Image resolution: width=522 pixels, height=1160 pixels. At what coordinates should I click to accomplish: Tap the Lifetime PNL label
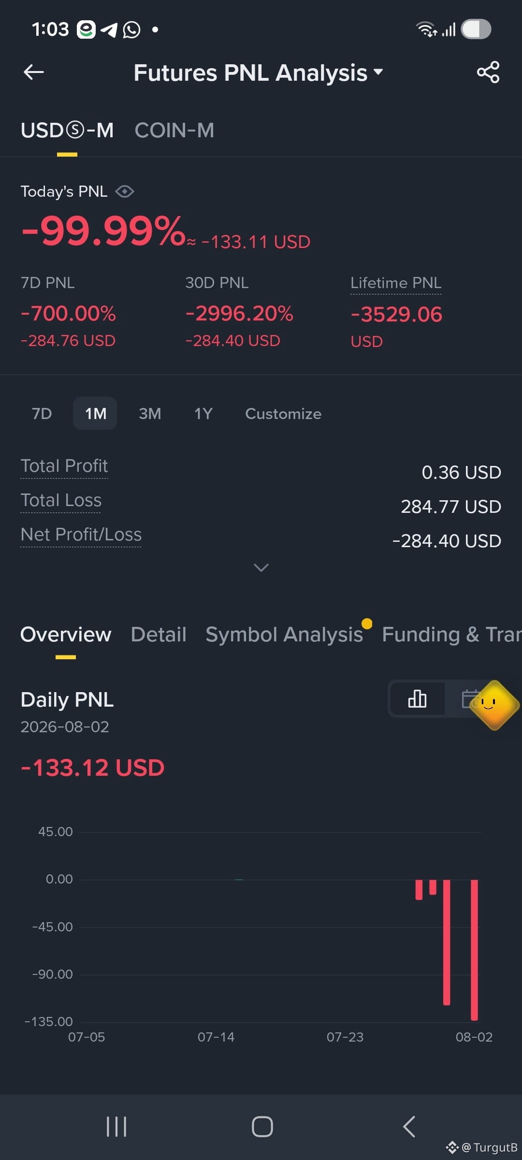tap(396, 283)
